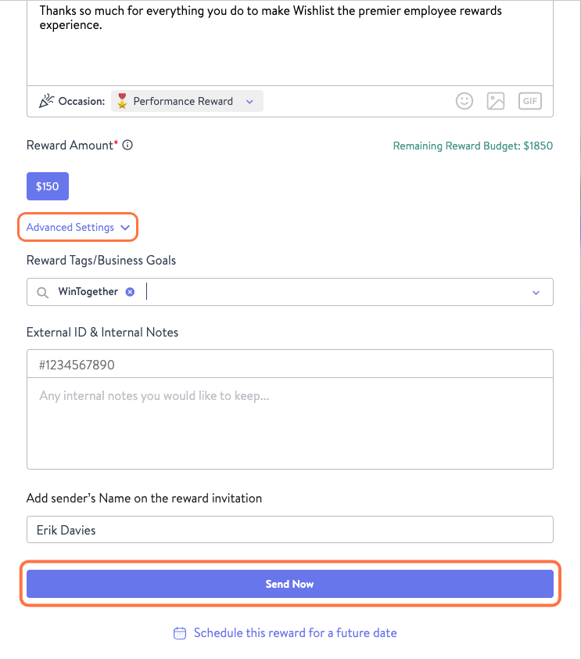Click the medal icon in the Occasion selector
Viewport: 581px width, 659px height.
(123, 101)
